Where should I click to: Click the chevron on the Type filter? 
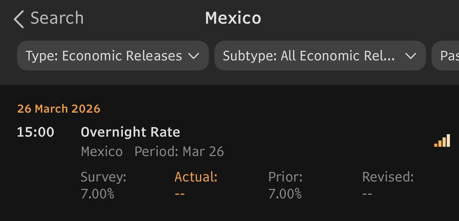(193, 56)
